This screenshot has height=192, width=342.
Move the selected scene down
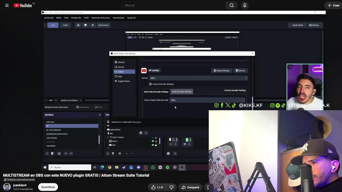pyautogui.click(x=71, y=153)
